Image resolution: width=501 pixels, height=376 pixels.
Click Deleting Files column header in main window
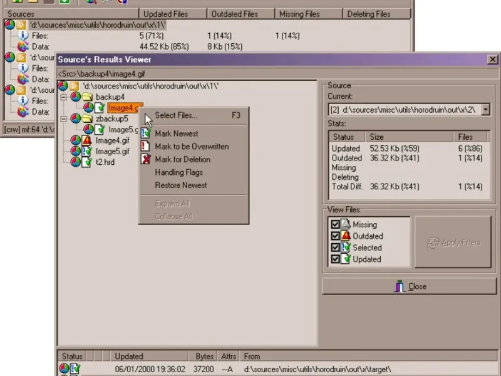376,14
